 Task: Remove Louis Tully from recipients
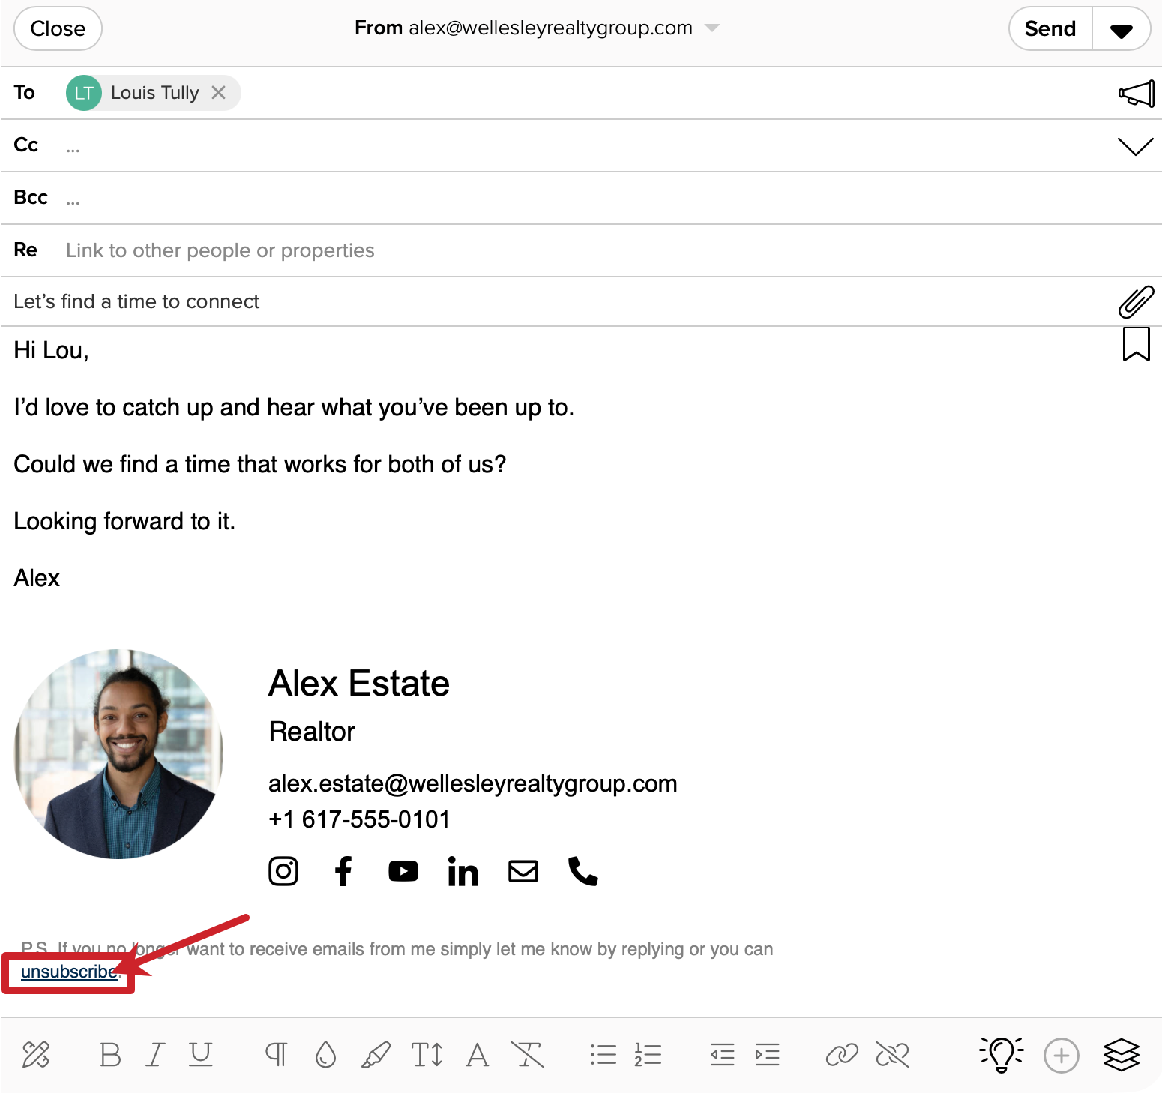pyautogui.click(x=219, y=92)
